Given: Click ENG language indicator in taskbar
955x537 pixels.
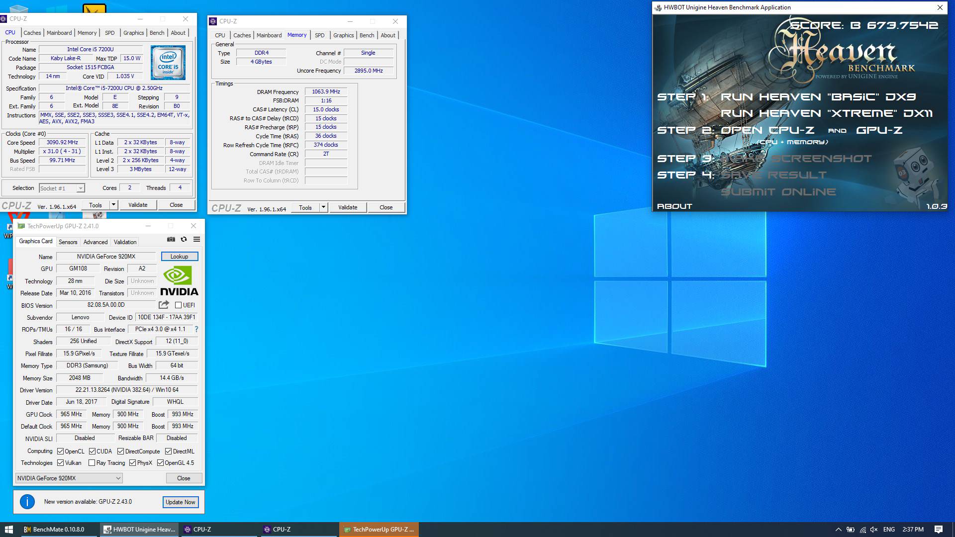Looking at the screenshot, I should point(889,530).
